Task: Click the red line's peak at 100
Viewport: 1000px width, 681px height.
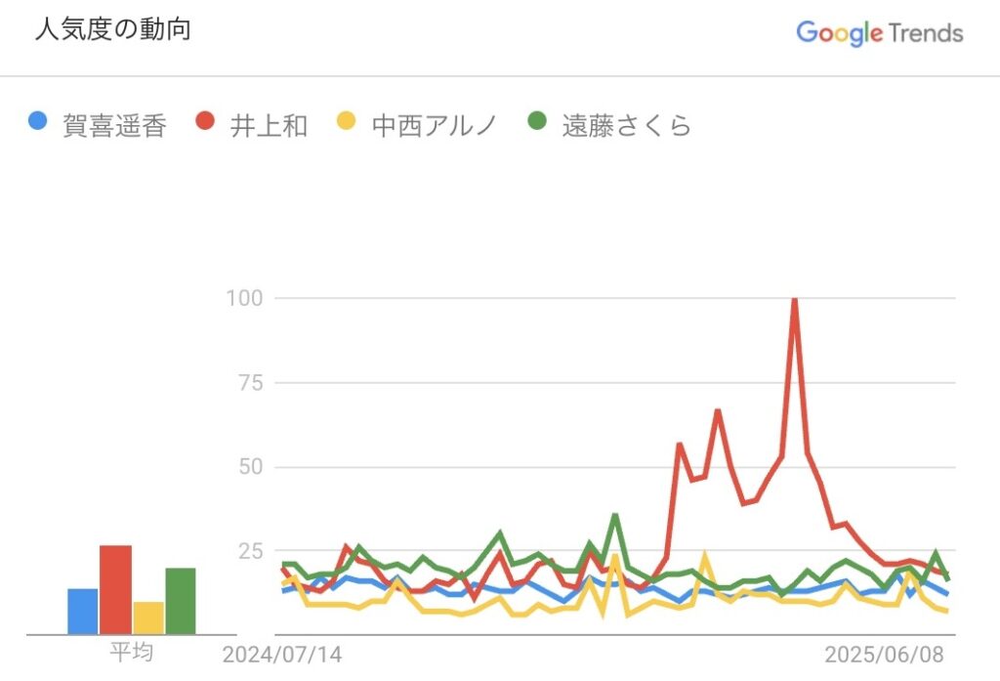Action: click(x=794, y=300)
